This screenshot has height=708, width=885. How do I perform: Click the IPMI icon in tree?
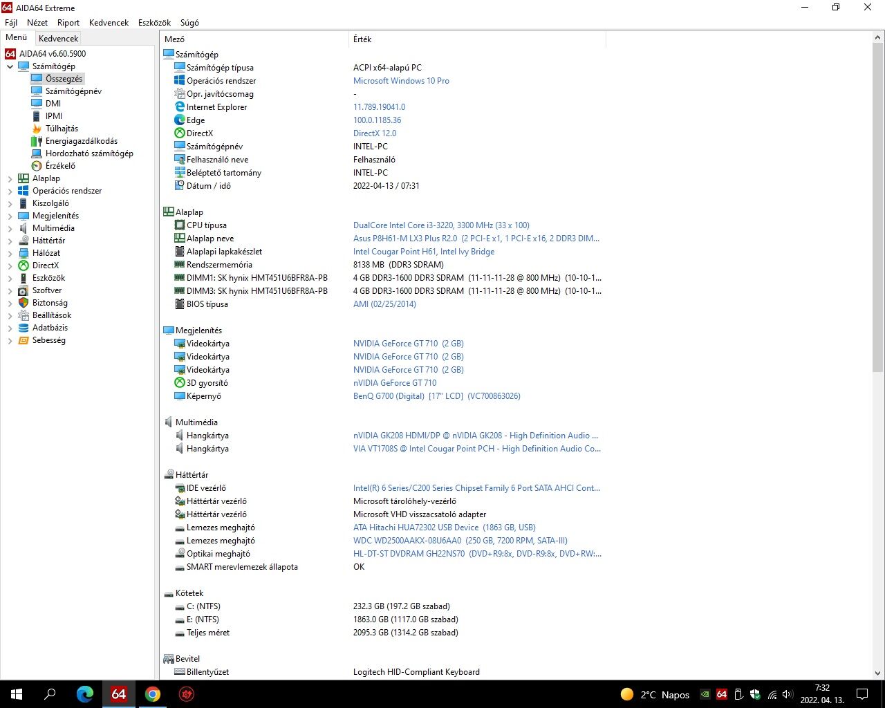click(x=37, y=116)
